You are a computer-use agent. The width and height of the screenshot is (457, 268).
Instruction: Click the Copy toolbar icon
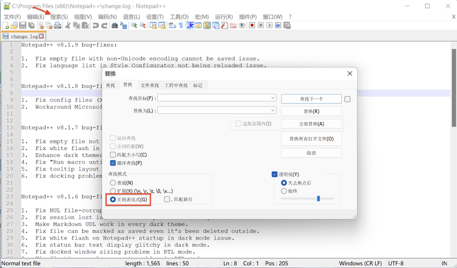point(77,26)
